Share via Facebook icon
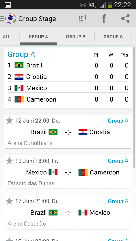 [104, 18]
